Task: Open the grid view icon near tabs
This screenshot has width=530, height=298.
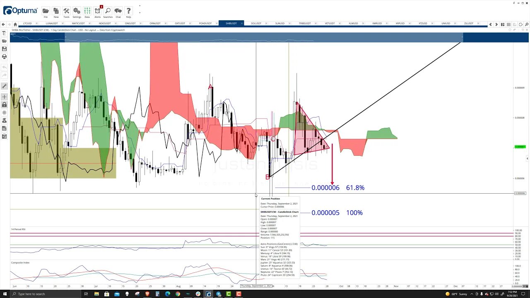Action: 509,24
